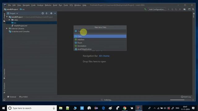Expand the .idea folder arrow

pyautogui.click(x=9, y=20)
